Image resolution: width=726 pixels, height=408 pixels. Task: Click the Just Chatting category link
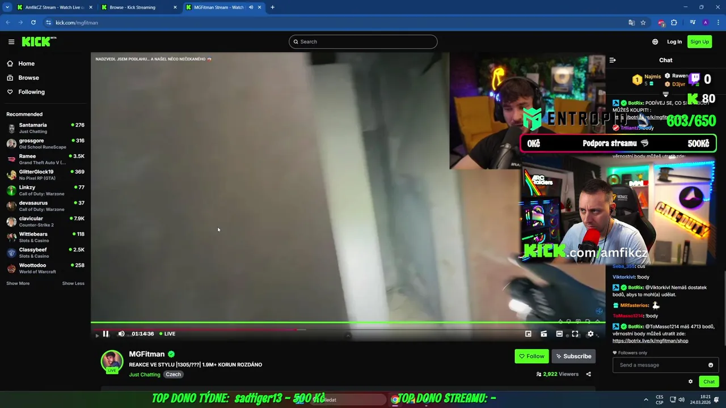tap(145, 375)
